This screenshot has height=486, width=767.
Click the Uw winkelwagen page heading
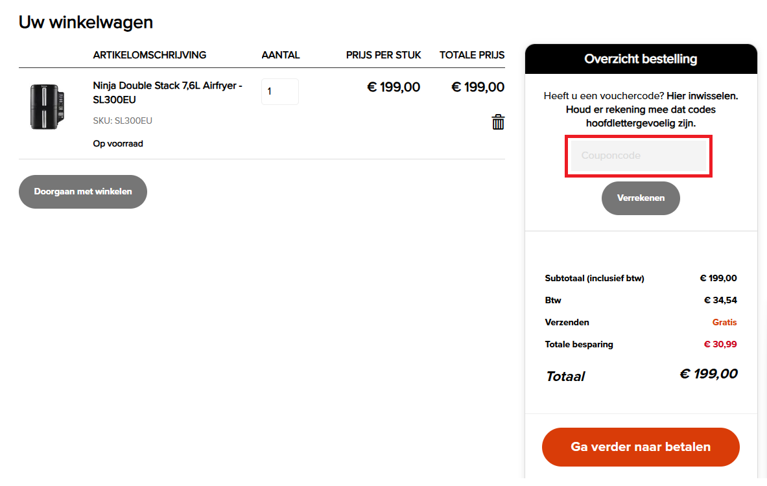[x=86, y=22]
